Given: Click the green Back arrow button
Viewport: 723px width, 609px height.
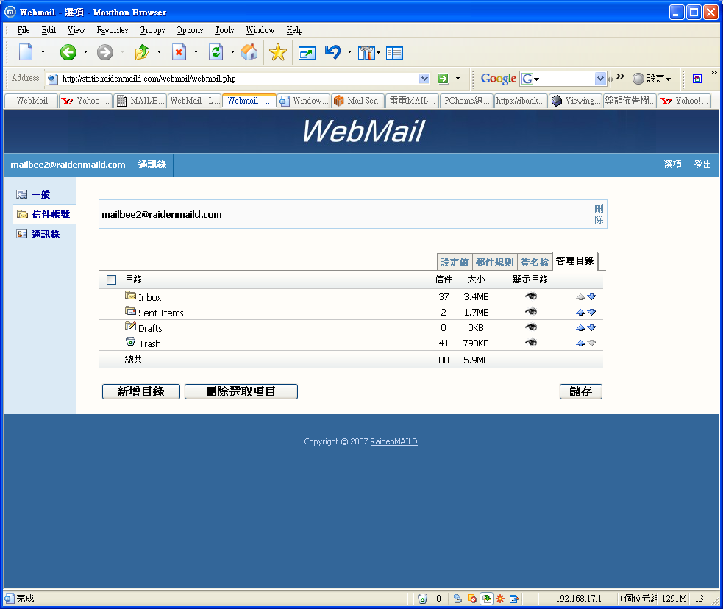Looking at the screenshot, I should pos(68,52).
